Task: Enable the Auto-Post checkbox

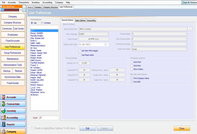Action: click(132, 62)
